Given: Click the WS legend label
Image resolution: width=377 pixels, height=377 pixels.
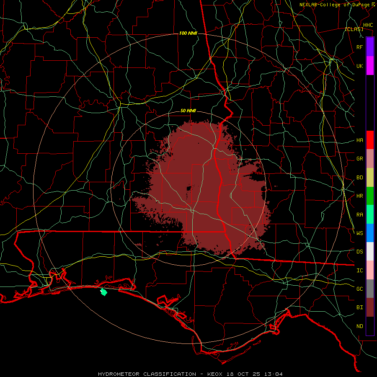Looking at the screenshot, I should click(x=359, y=233).
